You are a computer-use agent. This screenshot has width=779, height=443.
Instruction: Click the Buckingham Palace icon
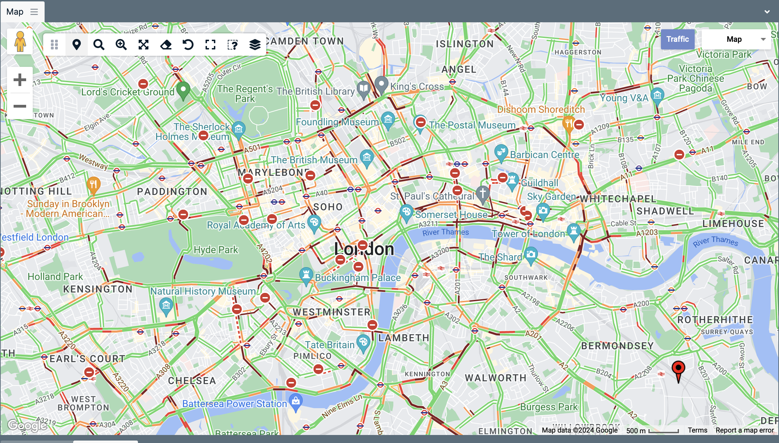[306, 276]
